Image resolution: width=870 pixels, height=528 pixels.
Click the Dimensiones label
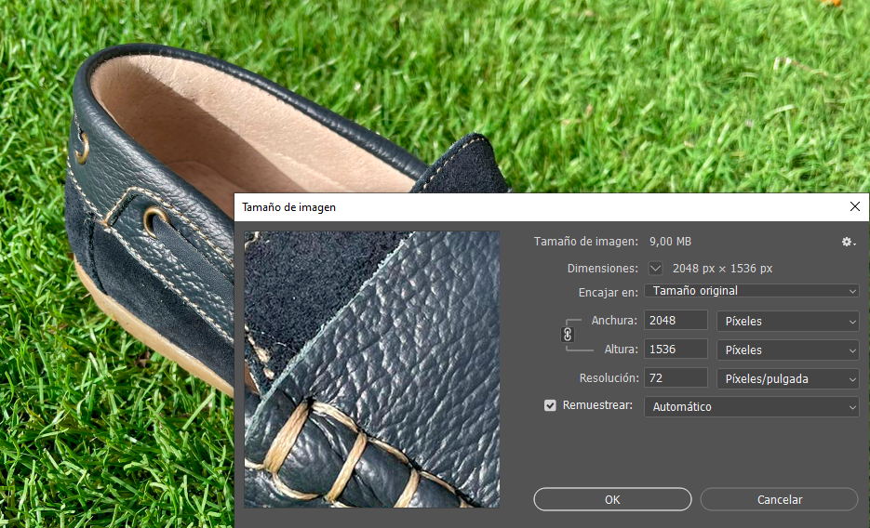(603, 269)
